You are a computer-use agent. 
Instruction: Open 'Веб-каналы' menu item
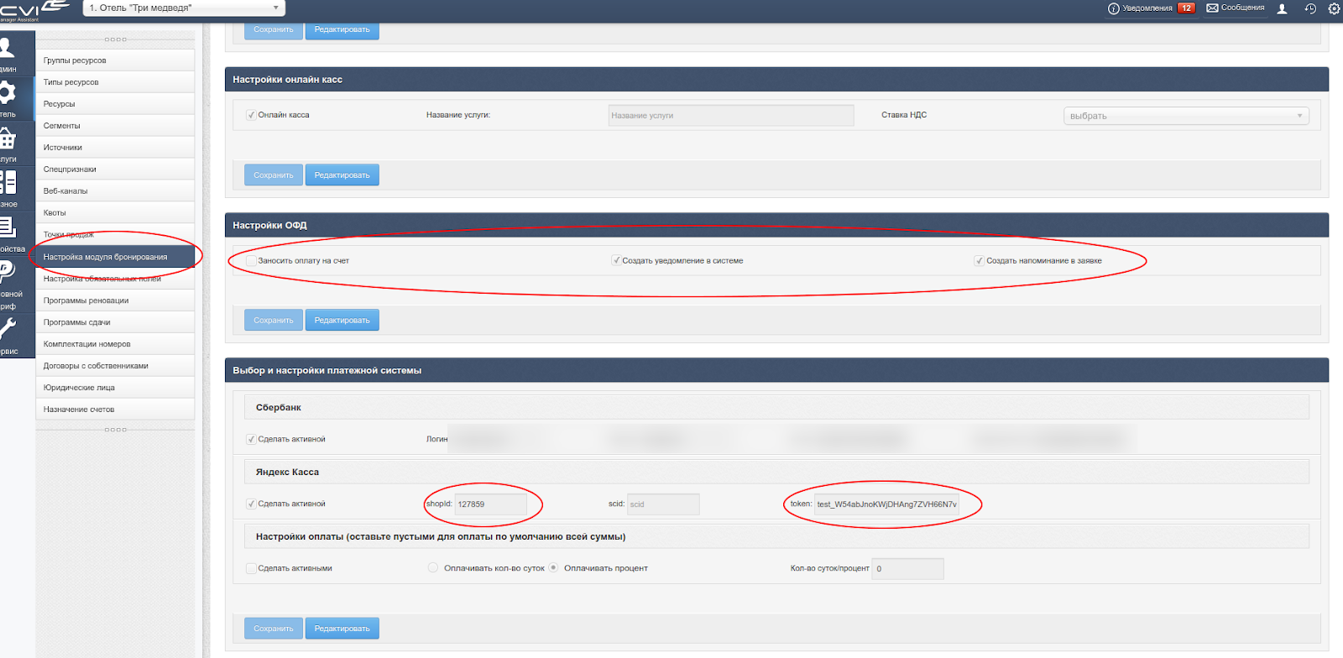tap(65, 191)
